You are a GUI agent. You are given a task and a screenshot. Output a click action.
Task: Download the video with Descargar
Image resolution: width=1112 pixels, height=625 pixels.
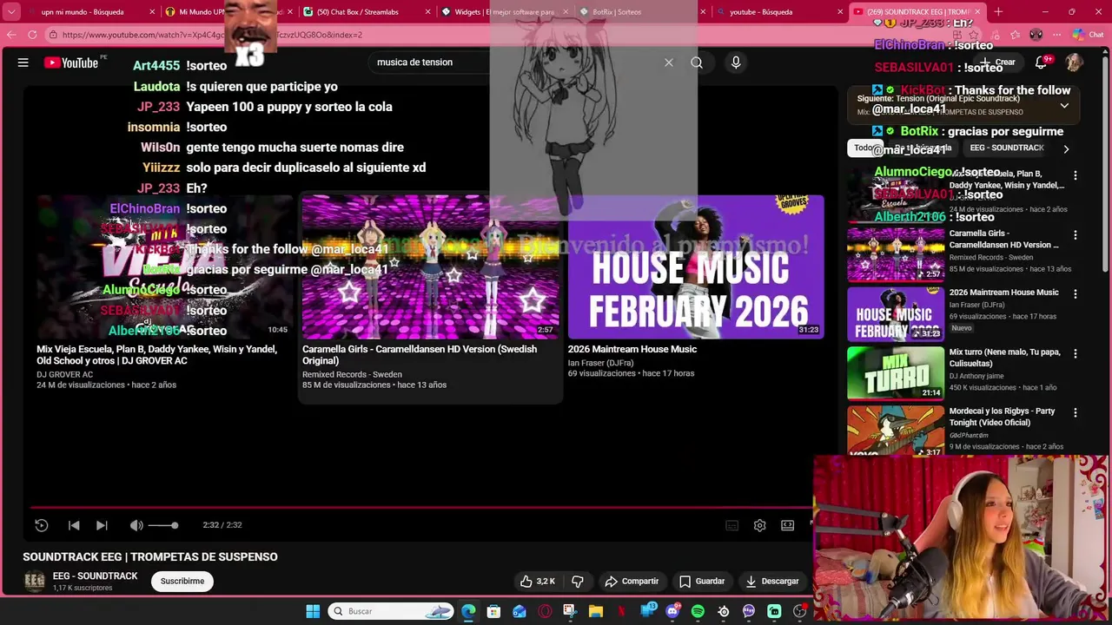pyautogui.click(x=772, y=582)
